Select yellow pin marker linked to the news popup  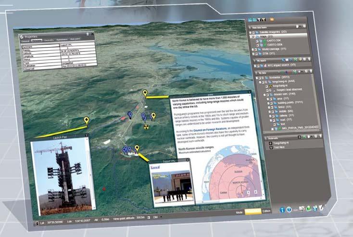point(145,93)
